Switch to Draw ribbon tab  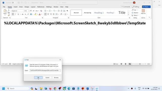pyautogui.click(x=21, y=7)
